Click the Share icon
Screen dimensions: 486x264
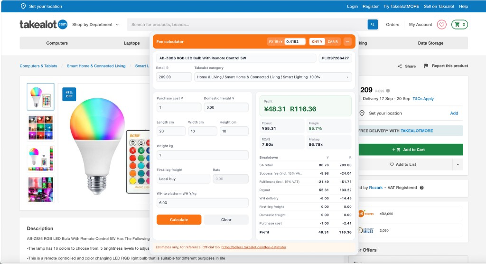(400, 66)
